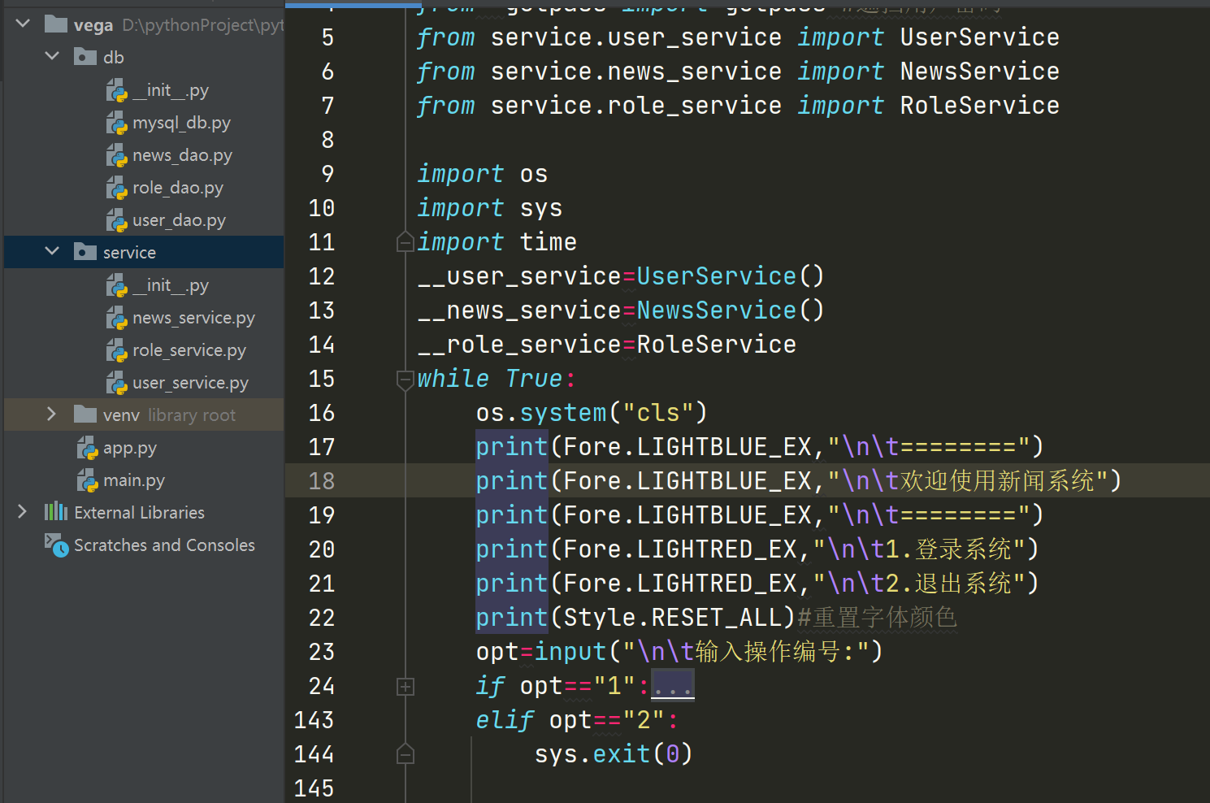Click Python icon of news_service.py
This screenshot has height=803, width=1210.
[117, 318]
